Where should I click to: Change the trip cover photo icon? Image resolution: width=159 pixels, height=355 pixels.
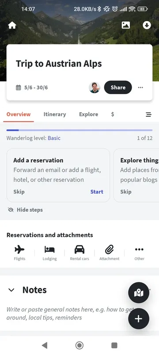click(x=126, y=25)
